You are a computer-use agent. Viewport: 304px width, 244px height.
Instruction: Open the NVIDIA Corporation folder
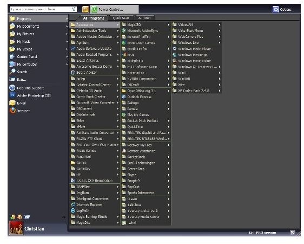click(x=146, y=79)
